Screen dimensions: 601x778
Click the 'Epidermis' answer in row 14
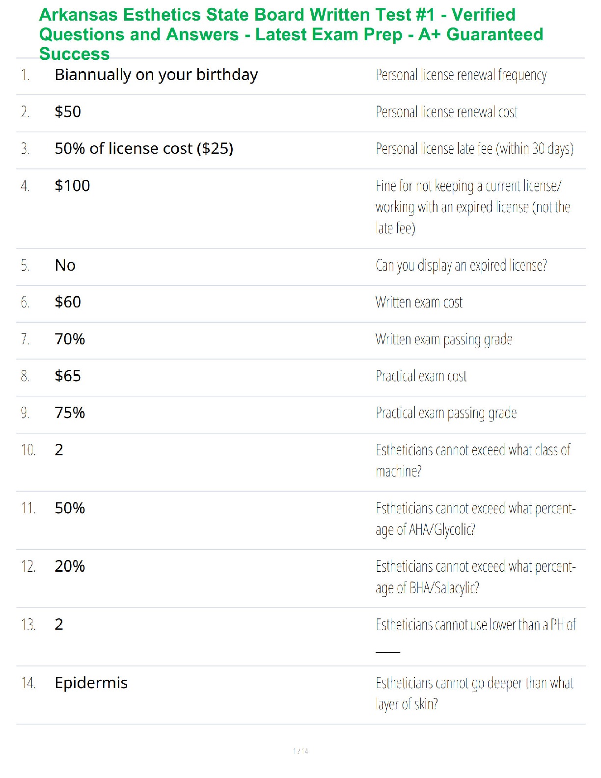pos(91,683)
